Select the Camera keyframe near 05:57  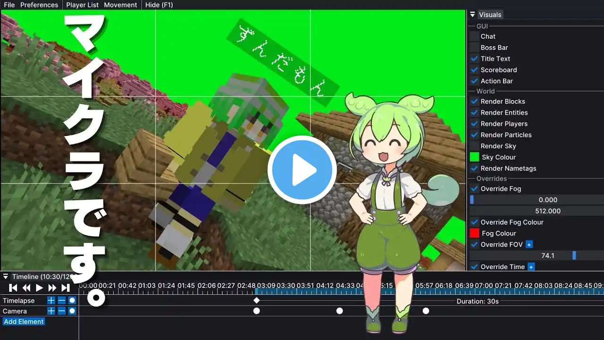pyautogui.click(x=426, y=311)
